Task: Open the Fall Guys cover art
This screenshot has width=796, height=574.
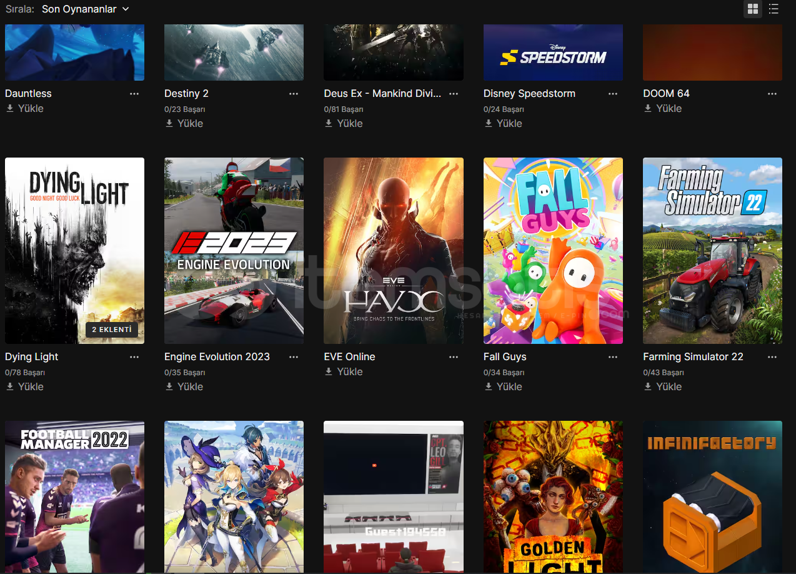Action: click(x=553, y=250)
